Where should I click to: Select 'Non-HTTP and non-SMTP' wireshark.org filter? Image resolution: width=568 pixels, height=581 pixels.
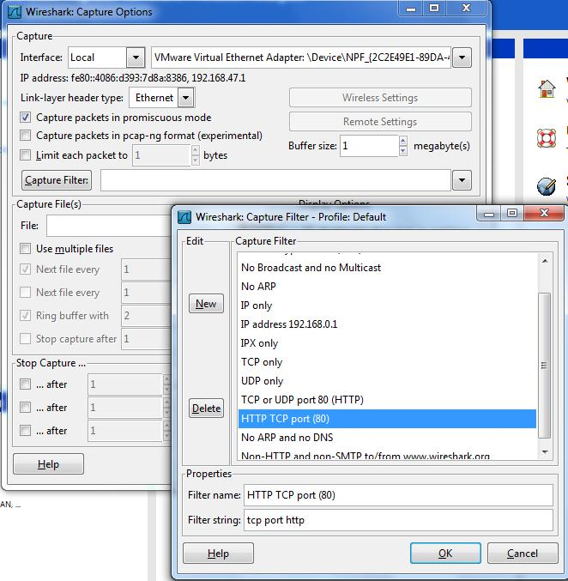click(x=387, y=454)
